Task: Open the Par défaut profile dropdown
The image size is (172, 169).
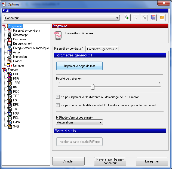Action: (x=62, y=18)
